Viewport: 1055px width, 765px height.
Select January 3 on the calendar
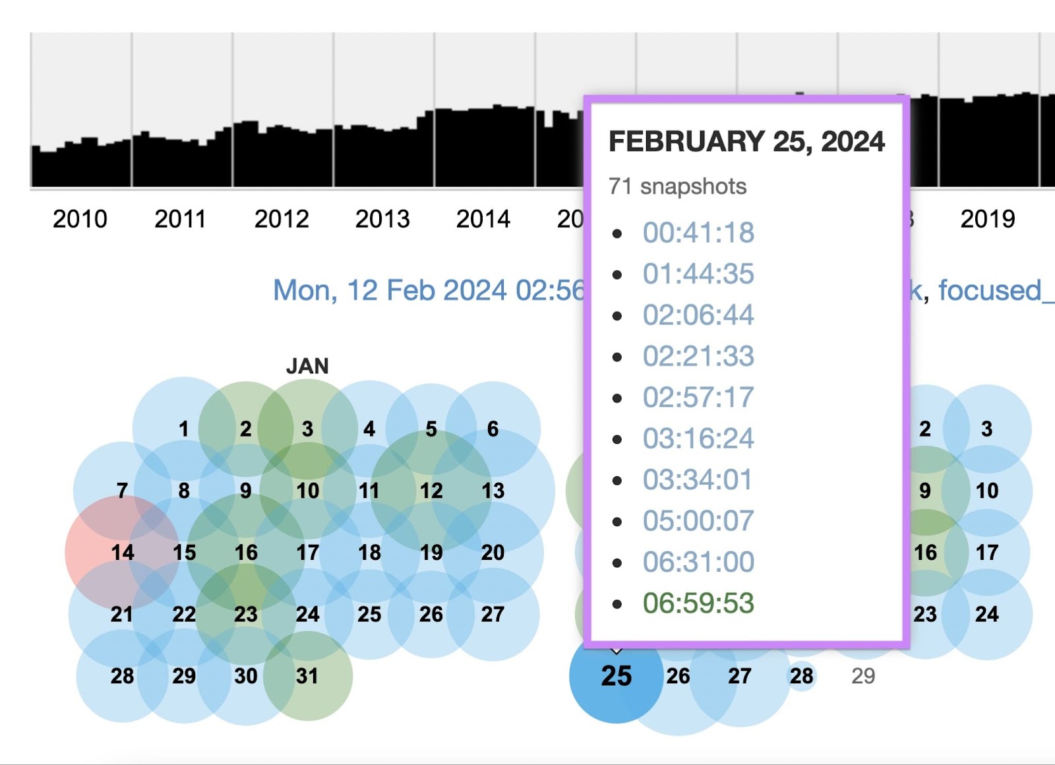click(x=306, y=429)
